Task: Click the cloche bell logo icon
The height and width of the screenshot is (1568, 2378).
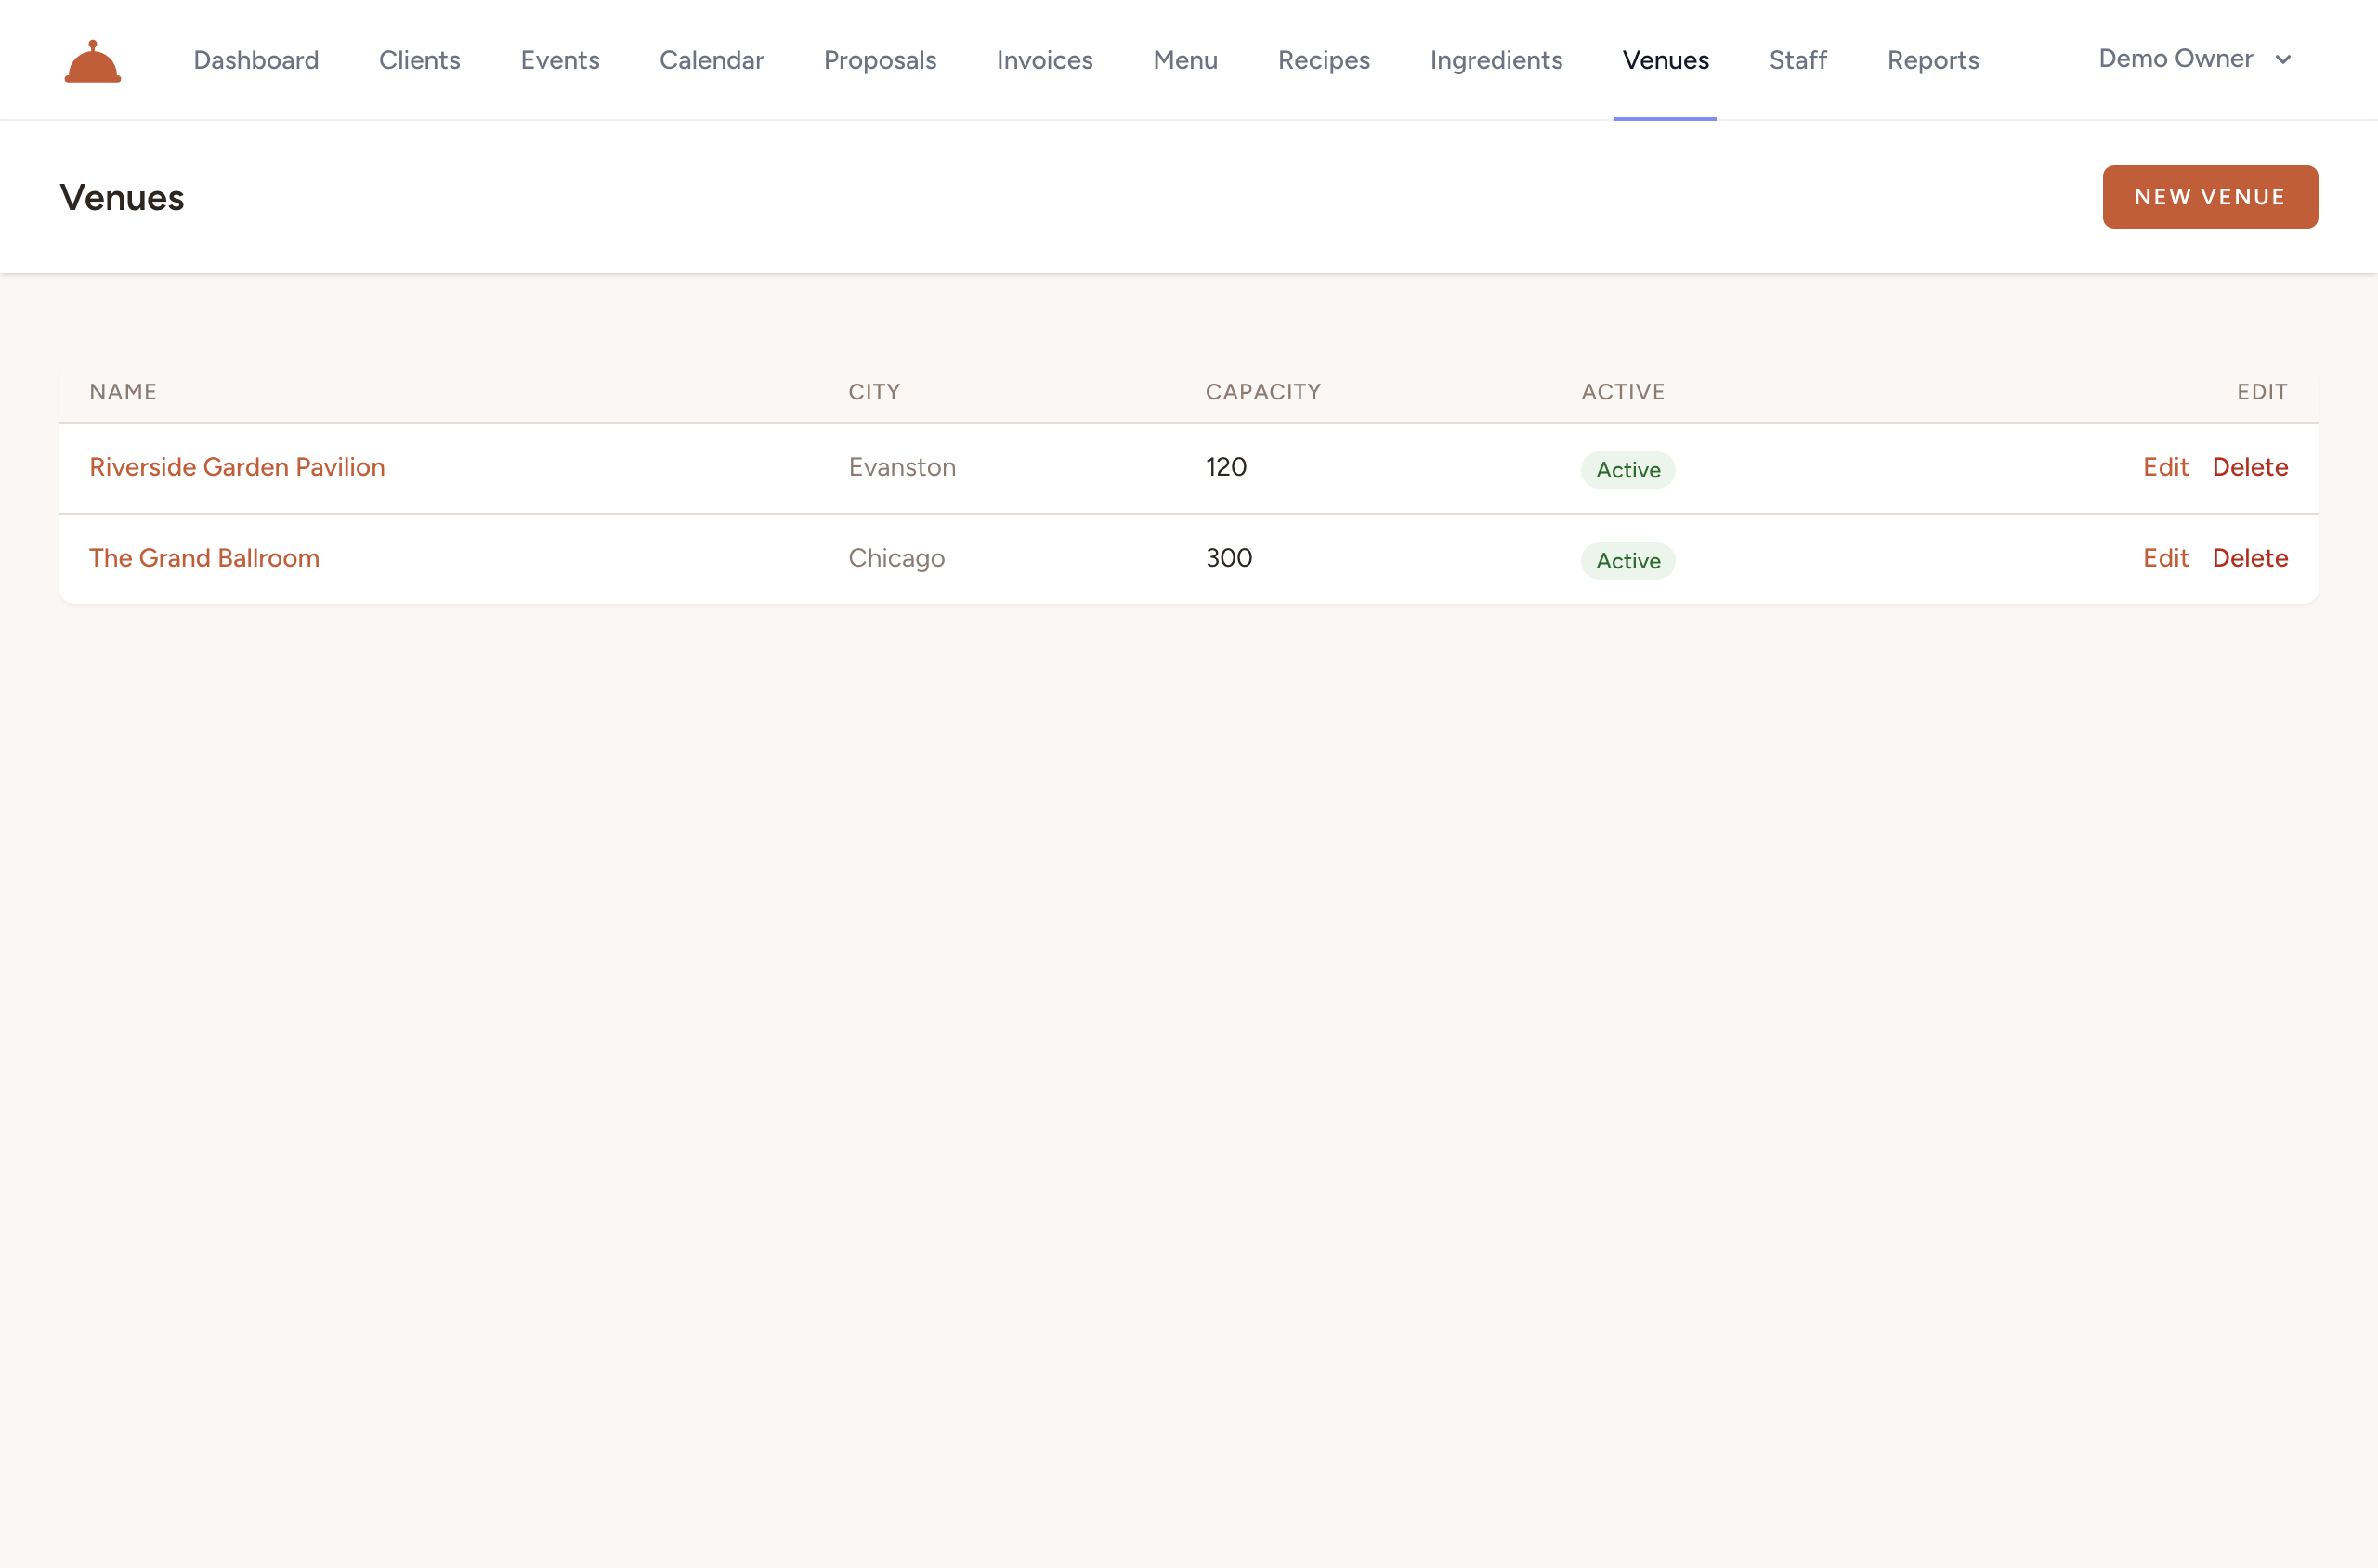Action: click(93, 61)
